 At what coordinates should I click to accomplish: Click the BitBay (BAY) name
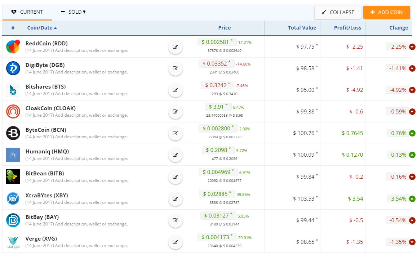42,217
